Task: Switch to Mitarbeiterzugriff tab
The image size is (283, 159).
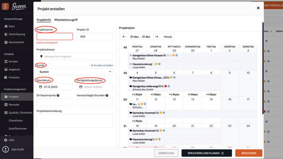Action: click(66, 20)
